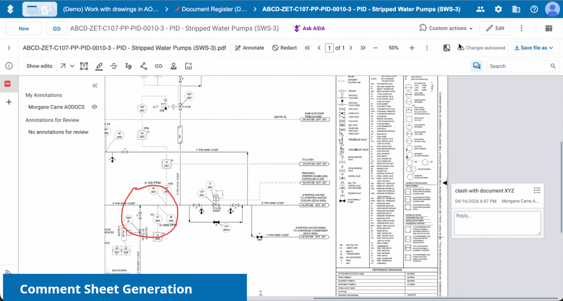The image size is (563, 301).
Task: Go to the Document Register breadcrumb
Action: (x=211, y=9)
